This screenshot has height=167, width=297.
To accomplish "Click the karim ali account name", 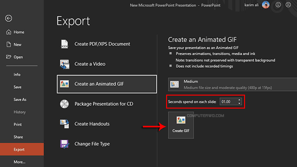I will tap(252, 5).
